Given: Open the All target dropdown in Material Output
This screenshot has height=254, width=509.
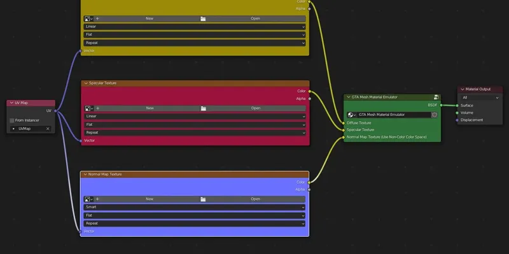Looking at the screenshot, I should 480,97.
